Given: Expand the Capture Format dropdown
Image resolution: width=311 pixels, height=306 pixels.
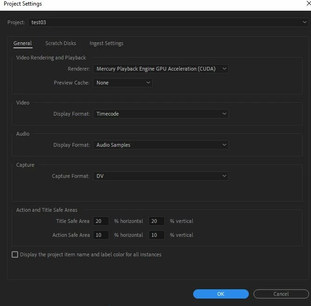Looking at the screenshot, I should (x=161, y=176).
